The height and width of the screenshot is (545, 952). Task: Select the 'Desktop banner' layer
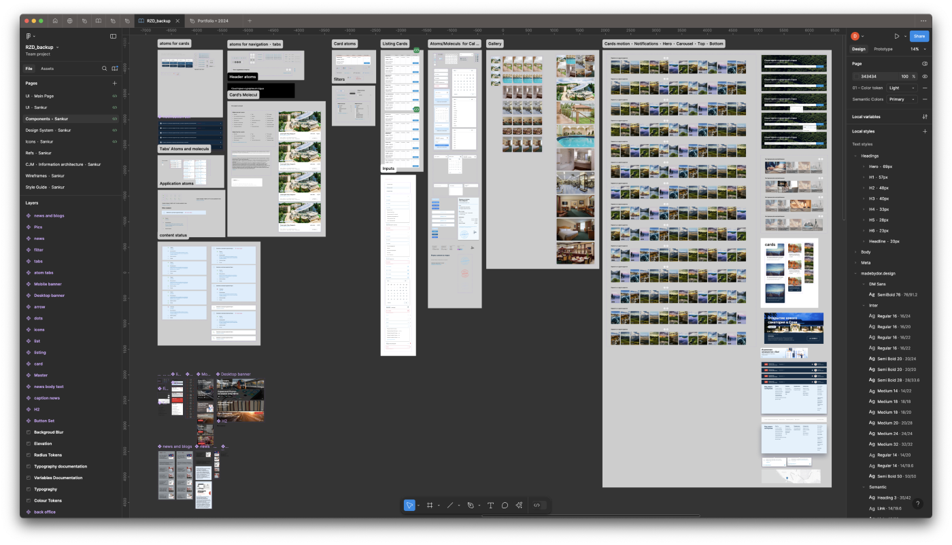(49, 296)
